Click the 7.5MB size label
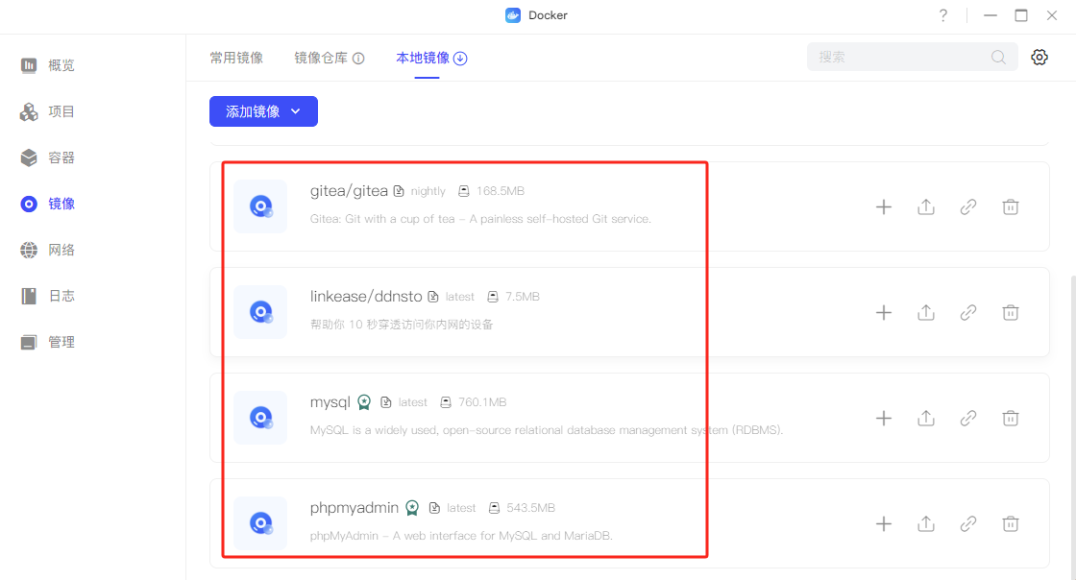The height and width of the screenshot is (580, 1076). (x=523, y=297)
